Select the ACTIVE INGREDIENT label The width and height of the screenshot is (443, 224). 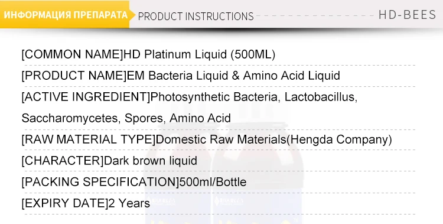86,97
